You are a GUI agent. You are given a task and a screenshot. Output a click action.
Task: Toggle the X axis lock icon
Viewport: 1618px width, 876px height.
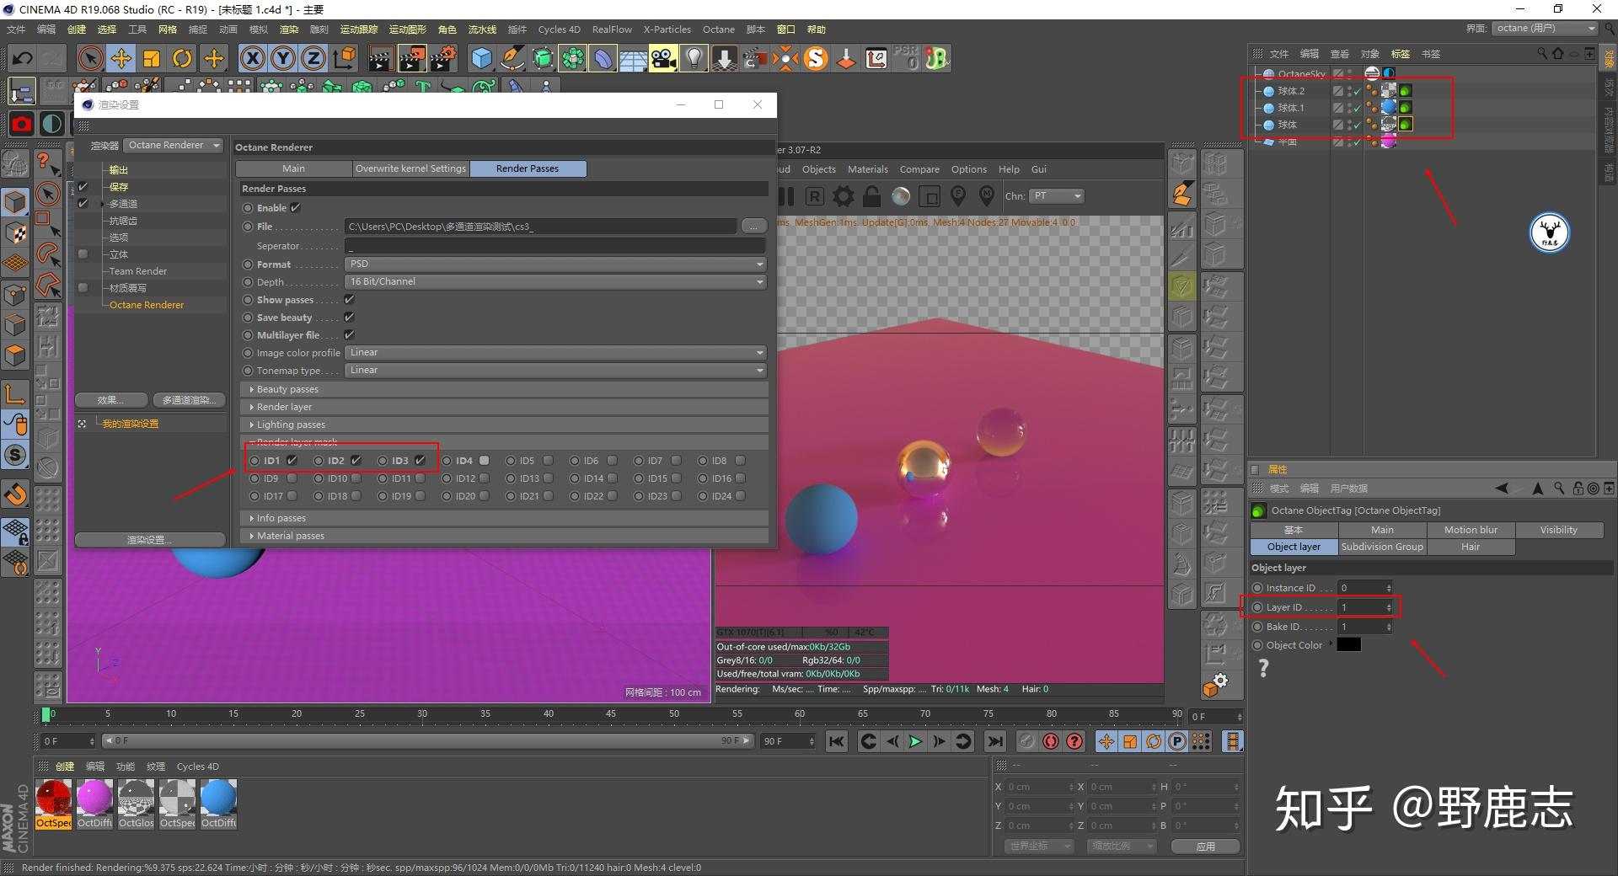coord(252,58)
